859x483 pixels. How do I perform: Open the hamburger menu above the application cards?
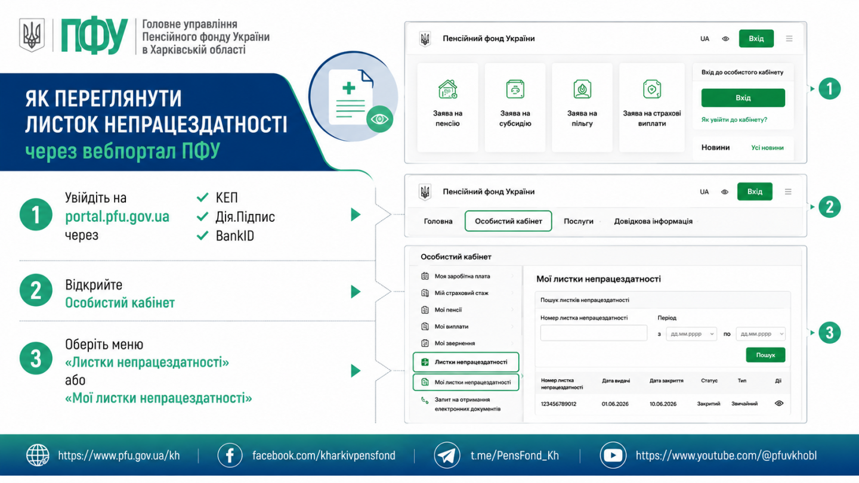(789, 39)
